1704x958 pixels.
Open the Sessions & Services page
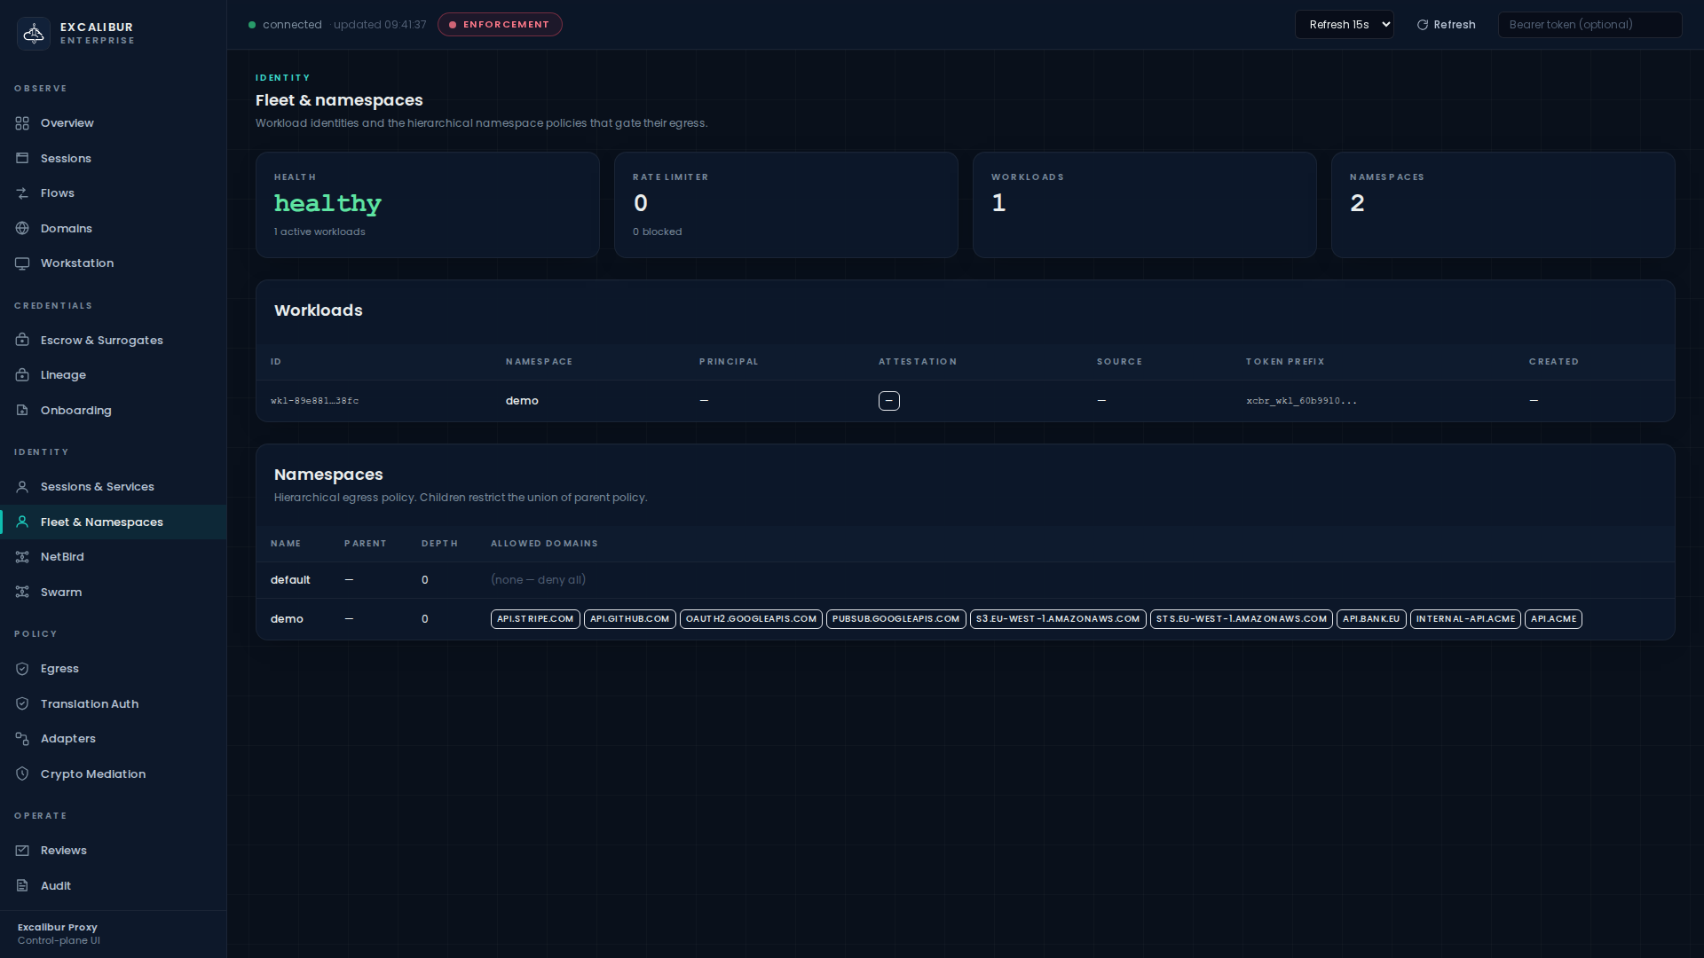tap(97, 487)
